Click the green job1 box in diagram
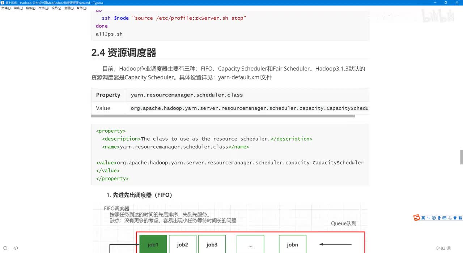This screenshot has height=253, width=463. (x=153, y=244)
